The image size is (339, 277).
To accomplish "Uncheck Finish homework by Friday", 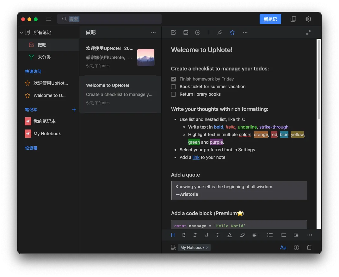I will tap(173, 79).
